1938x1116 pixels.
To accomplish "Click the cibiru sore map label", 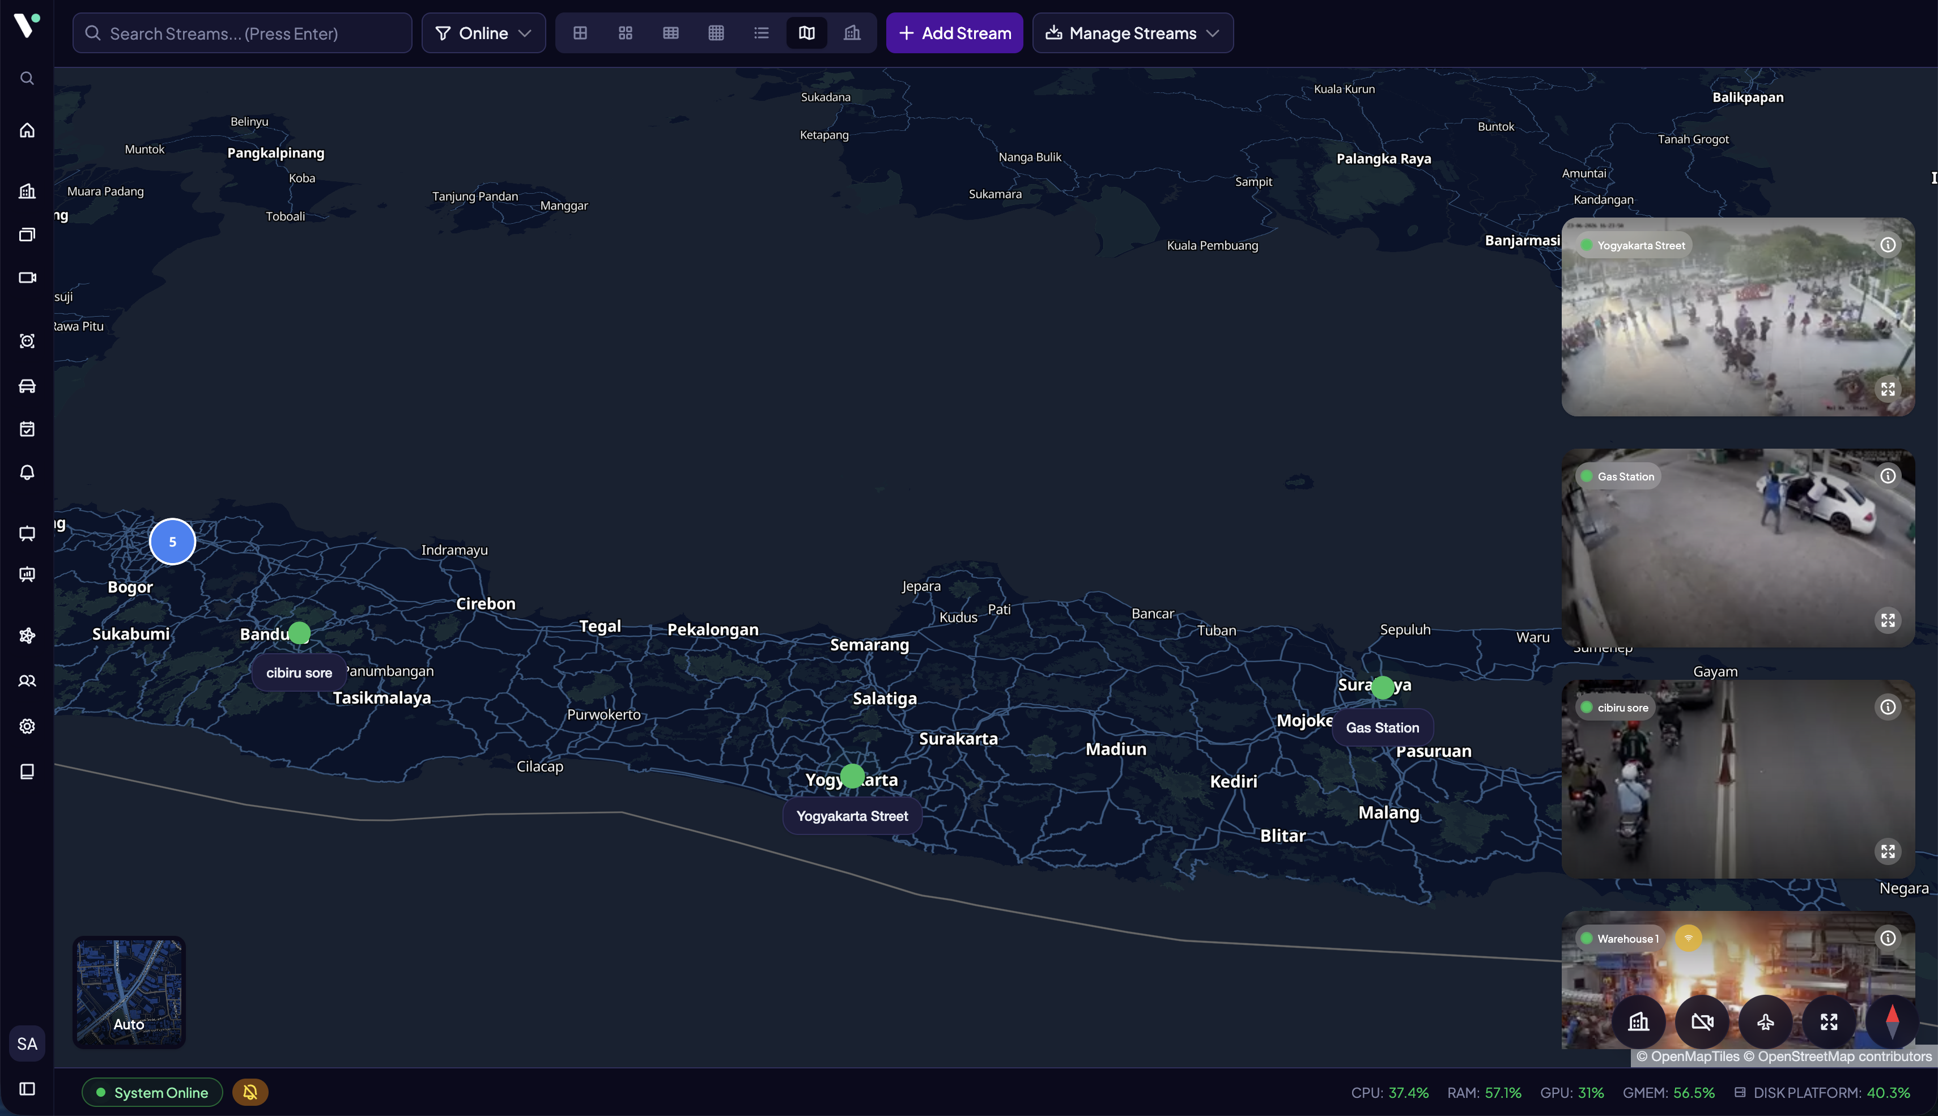I will [299, 673].
